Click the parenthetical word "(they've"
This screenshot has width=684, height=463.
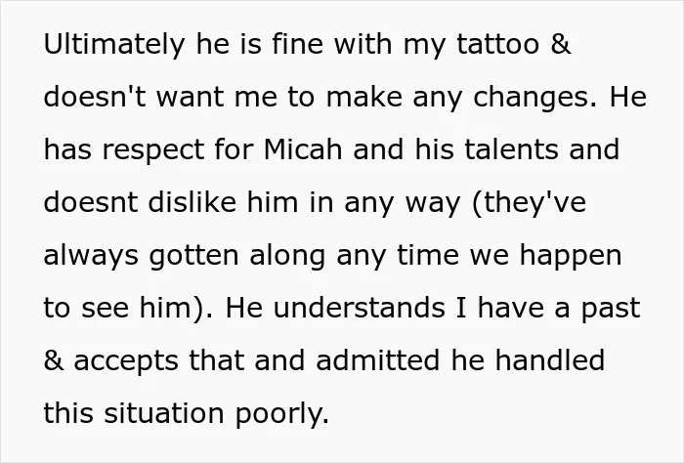(530, 203)
